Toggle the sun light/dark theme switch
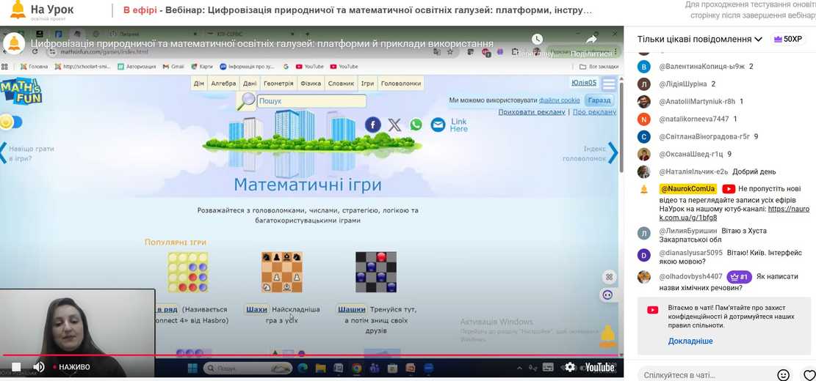The height and width of the screenshot is (381, 816). pyautogui.click(x=11, y=122)
